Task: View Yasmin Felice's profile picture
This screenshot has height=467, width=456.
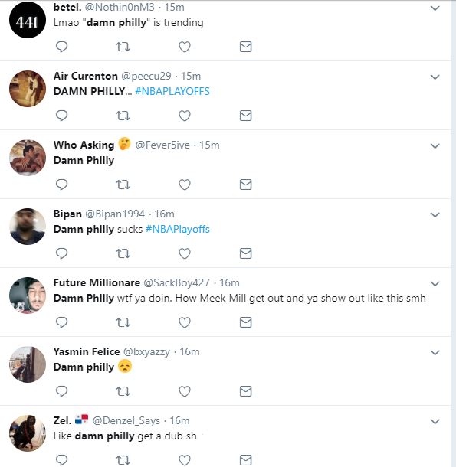Action: click(28, 364)
